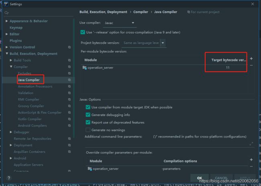Close the Settings dialog

(x=253, y=4)
